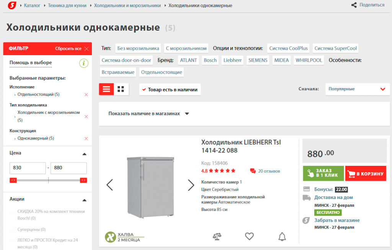The width and height of the screenshot is (392, 250).
Task: Order with the ЗАКАЗ В 1 КЛИК button
Action: [323, 173]
